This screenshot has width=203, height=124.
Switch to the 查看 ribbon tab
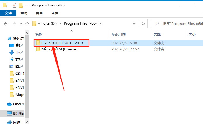(55, 13)
